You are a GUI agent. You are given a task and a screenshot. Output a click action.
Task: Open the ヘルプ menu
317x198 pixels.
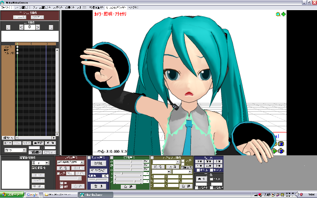click(134, 7)
